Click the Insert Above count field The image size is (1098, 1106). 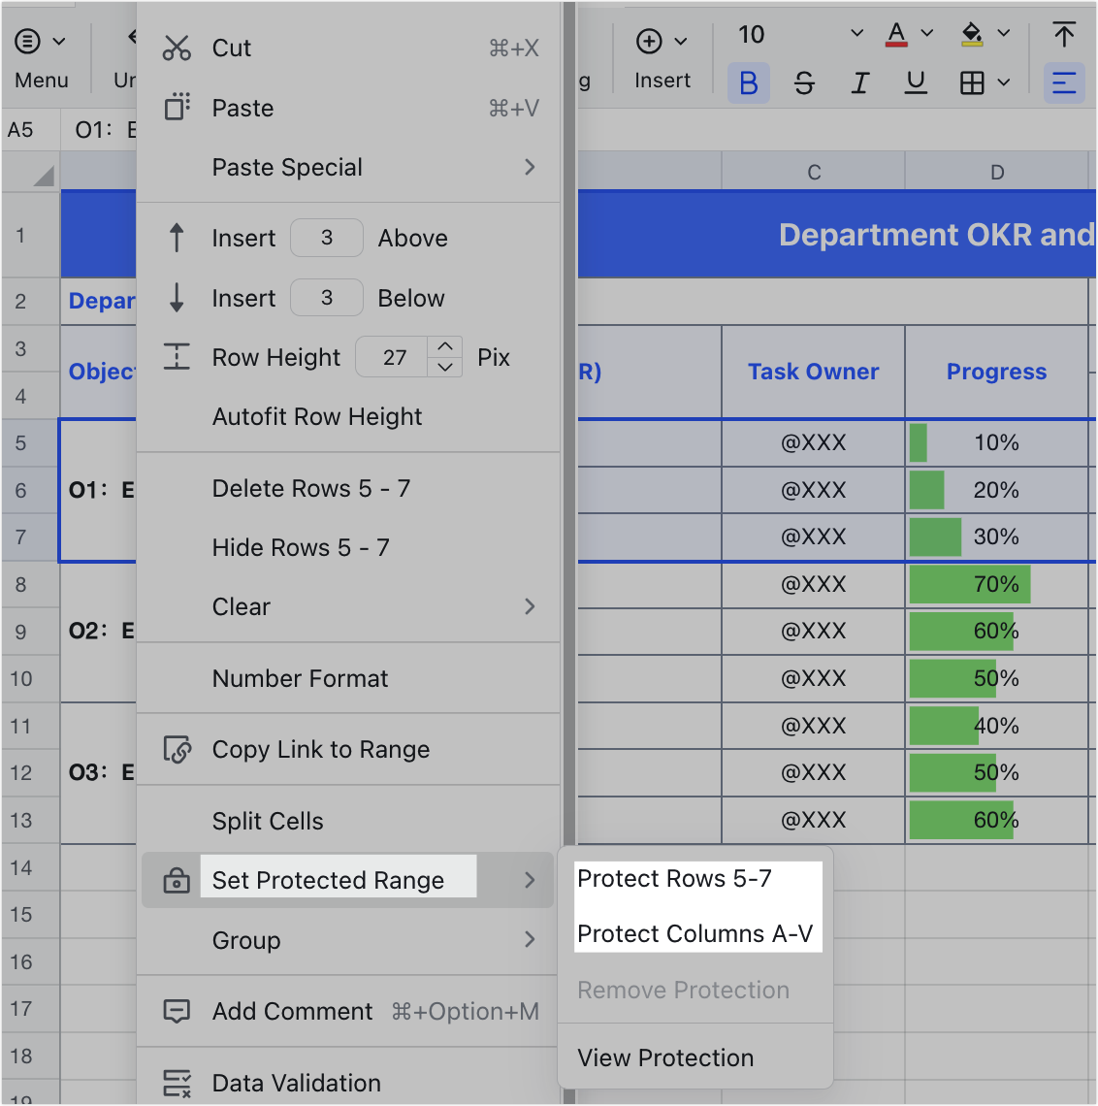pyautogui.click(x=327, y=238)
